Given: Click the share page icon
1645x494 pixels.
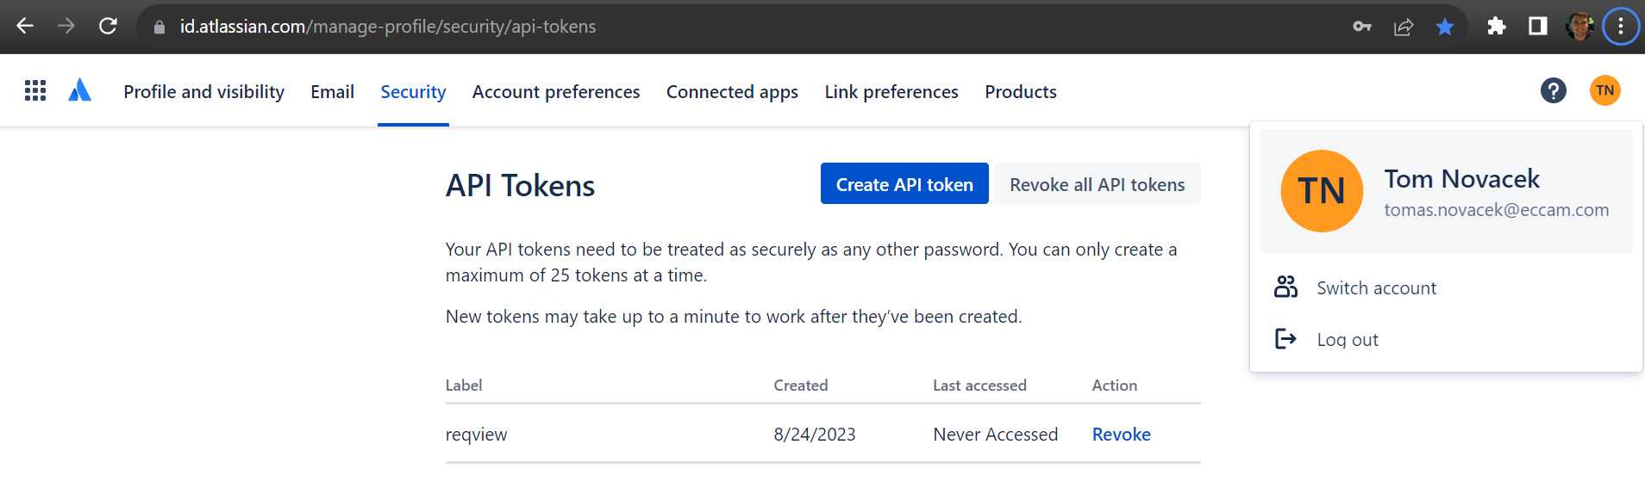Looking at the screenshot, I should point(1404,27).
